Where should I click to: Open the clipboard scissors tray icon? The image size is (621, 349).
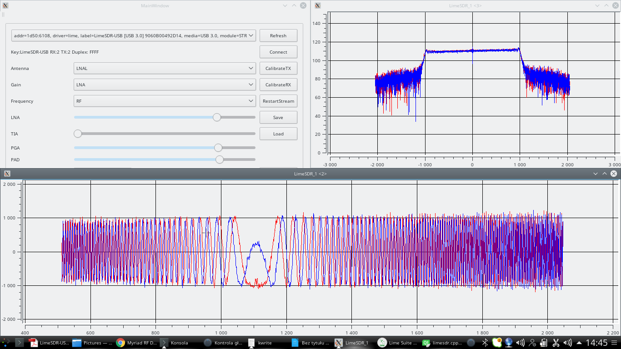coord(556,343)
